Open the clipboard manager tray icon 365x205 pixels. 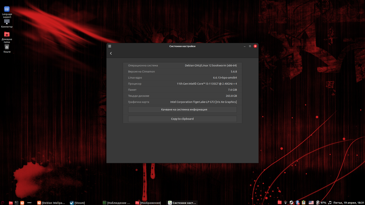[x=304, y=203]
